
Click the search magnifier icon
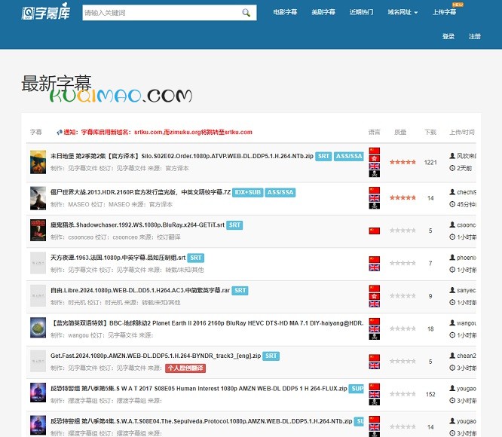click(x=246, y=13)
